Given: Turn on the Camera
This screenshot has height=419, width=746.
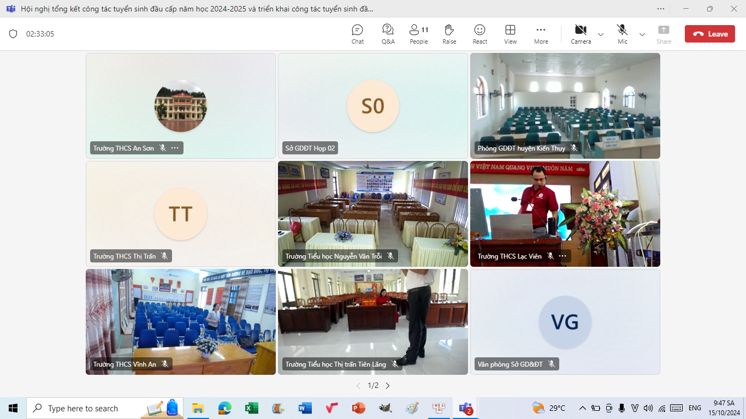Looking at the screenshot, I should coord(581,34).
